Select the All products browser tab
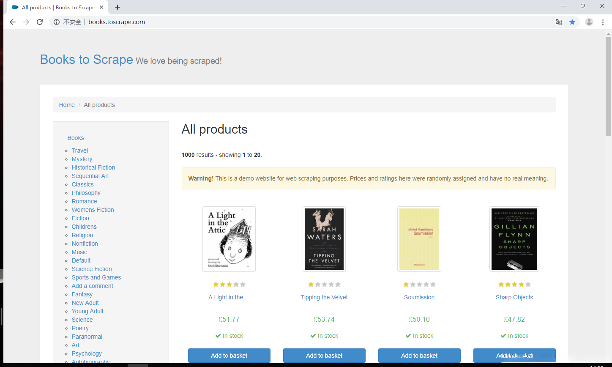Image resolution: width=612 pixels, height=367 pixels. 57,7
